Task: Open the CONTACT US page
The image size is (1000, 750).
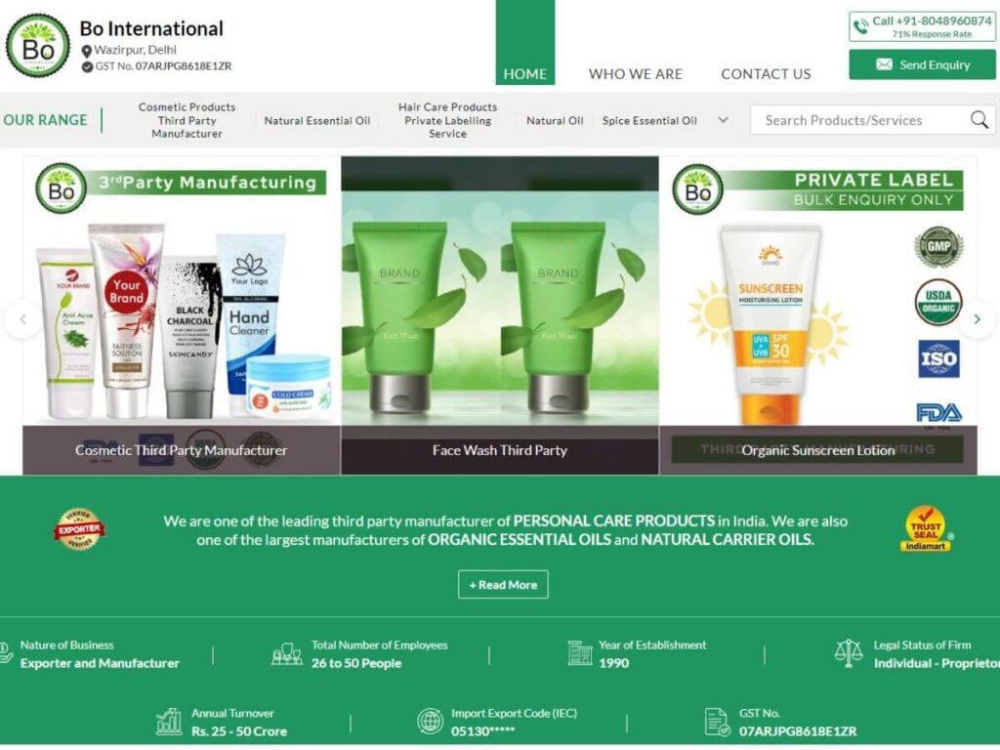Action: pos(766,74)
